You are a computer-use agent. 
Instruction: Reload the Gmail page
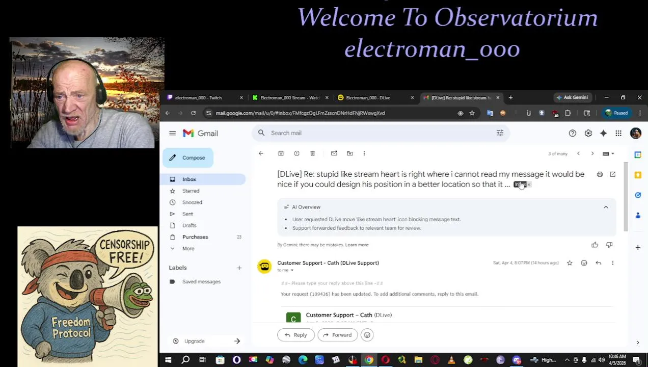tap(193, 113)
